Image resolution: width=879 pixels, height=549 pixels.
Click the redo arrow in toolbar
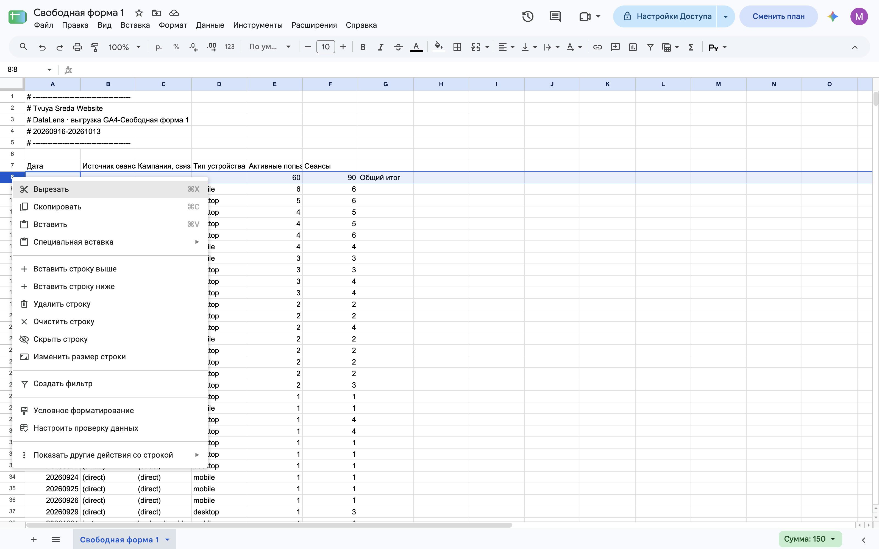(60, 47)
